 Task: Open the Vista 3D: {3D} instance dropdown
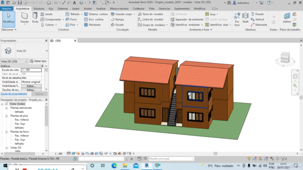click(x=14, y=61)
